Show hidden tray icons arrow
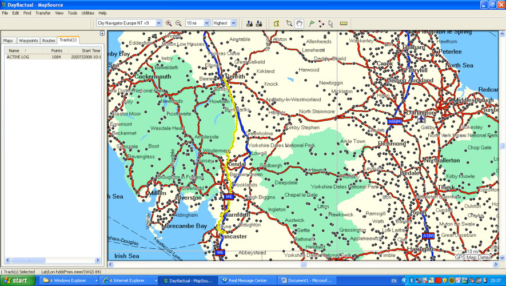The height and width of the screenshot is (286, 506). click(x=404, y=280)
